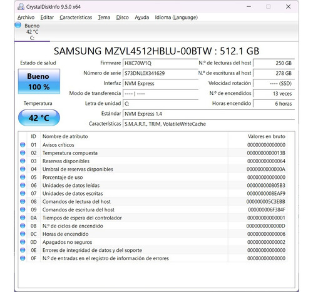Select the Reservas disponibles attribute name
The image size is (313, 292).
tap(66, 161)
